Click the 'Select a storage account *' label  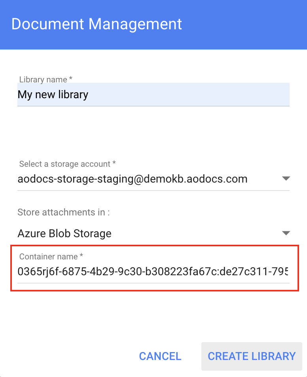(x=67, y=164)
